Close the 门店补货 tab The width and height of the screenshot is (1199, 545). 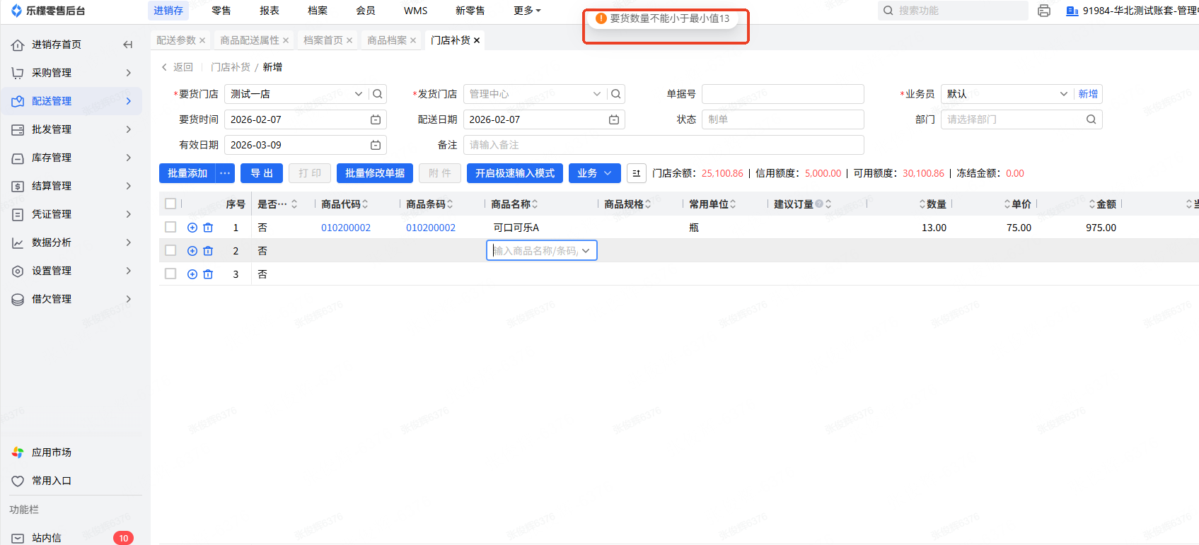[x=477, y=40]
